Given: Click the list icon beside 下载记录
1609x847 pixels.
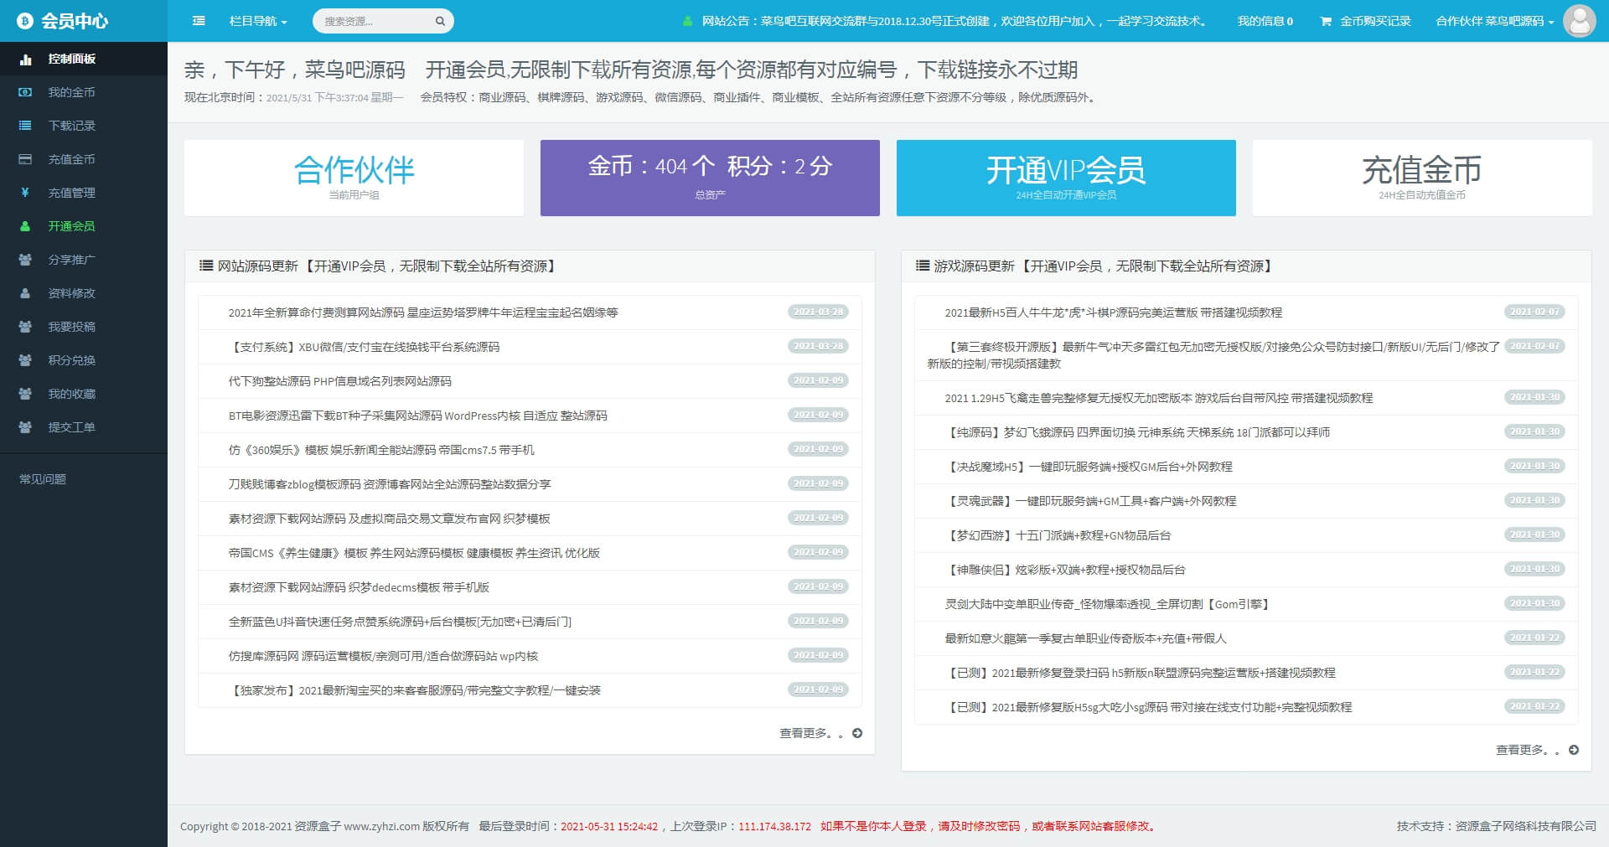Looking at the screenshot, I should pyautogui.click(x=25, y=126).
